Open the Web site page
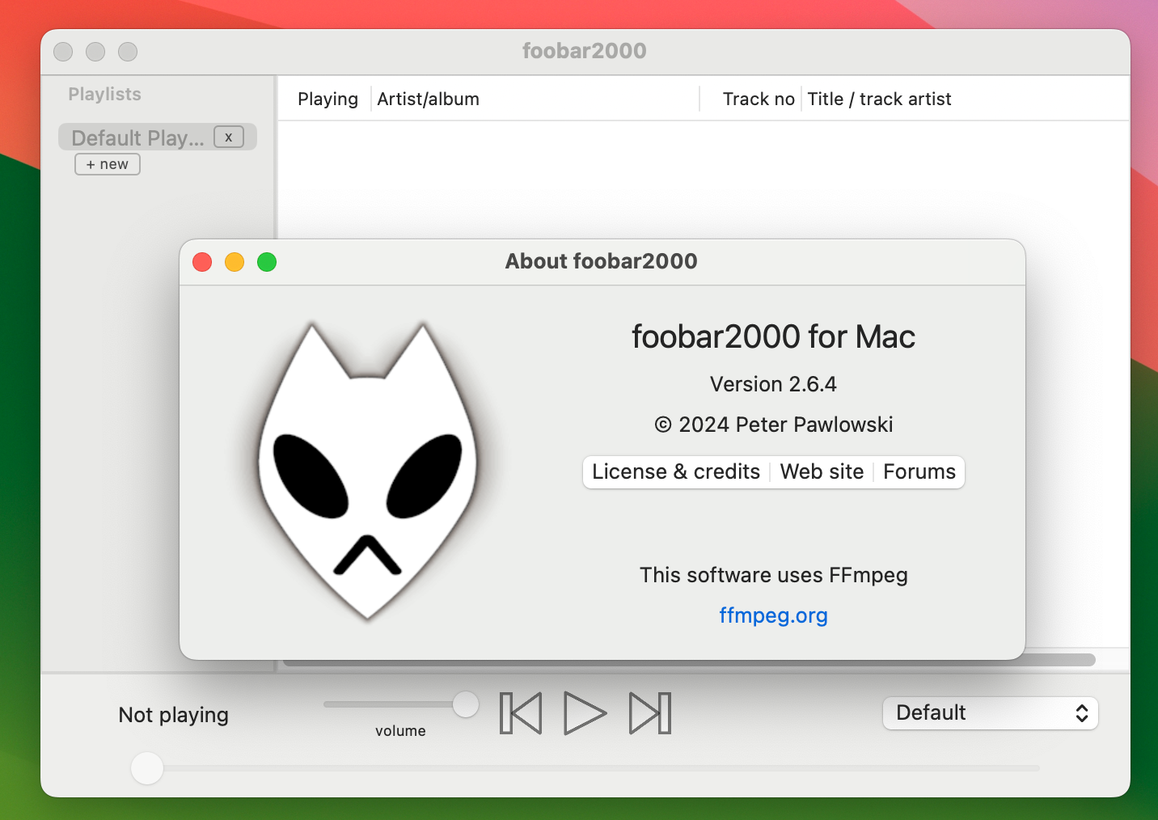Viewport: 1158px width, 820px height. pos(822,471)
